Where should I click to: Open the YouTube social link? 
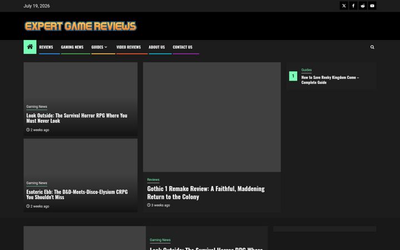372,6
